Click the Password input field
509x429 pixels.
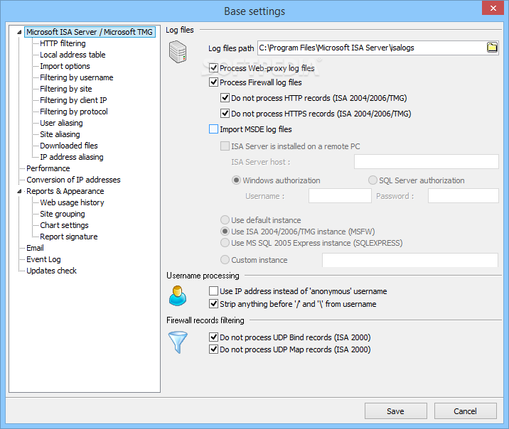(464, 196)
